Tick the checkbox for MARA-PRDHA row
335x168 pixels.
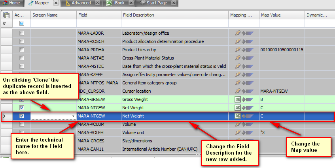pyautogui.click(x=22, y=50)
